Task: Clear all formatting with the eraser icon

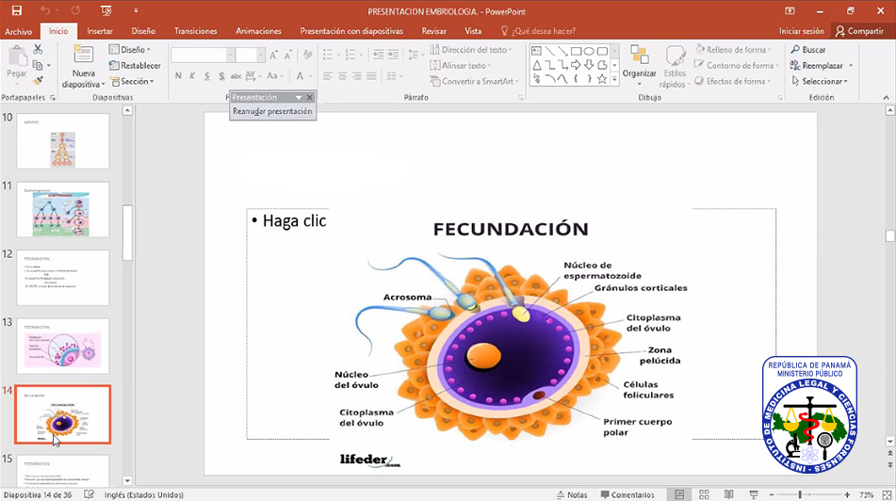Action: tap(308, 55)
